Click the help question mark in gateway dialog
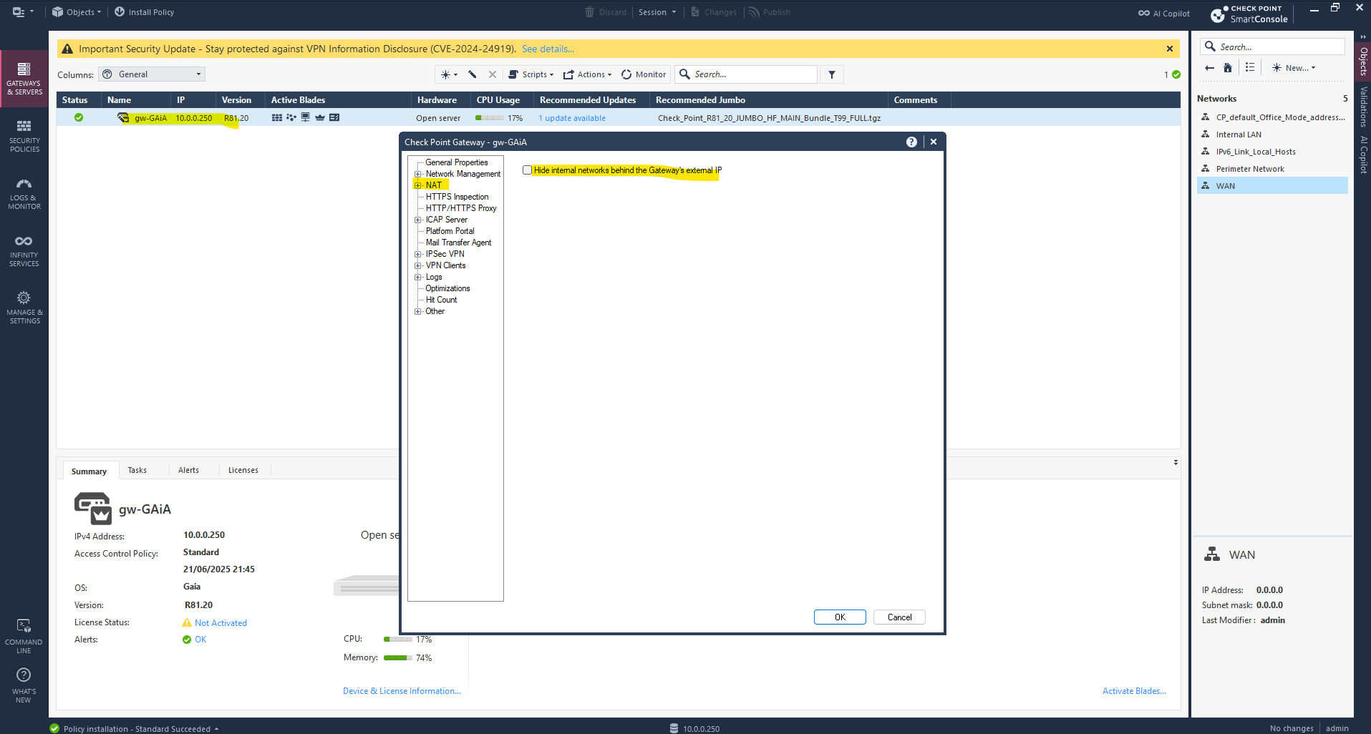 [x=911, y=142]
